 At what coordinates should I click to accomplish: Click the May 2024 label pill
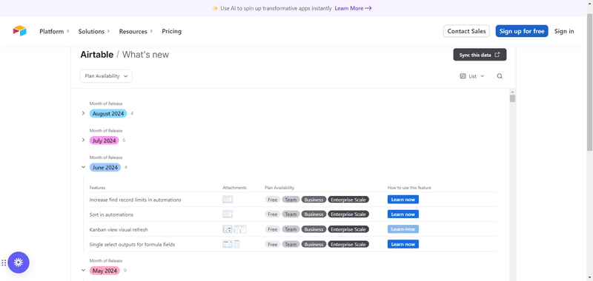coord(105,271)
